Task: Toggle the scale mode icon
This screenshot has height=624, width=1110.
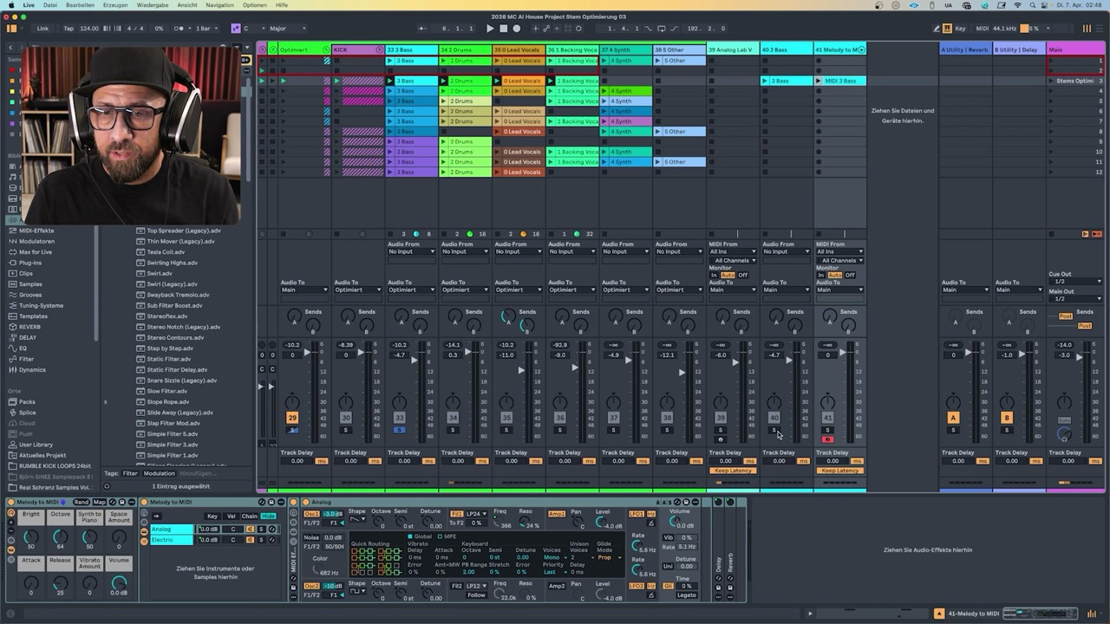Action: click(x=235, y=29)
